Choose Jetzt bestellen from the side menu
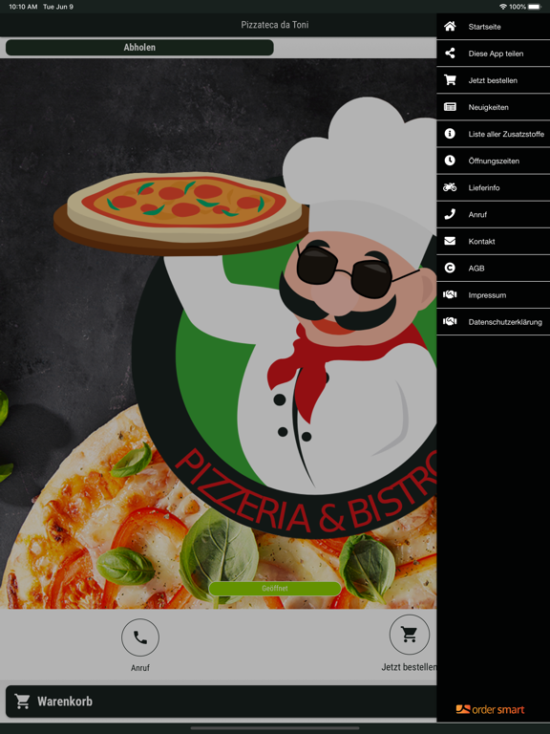 coord(494,80)
